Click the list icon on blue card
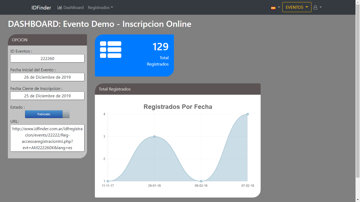The image size is (360, 202). point(111,49)
